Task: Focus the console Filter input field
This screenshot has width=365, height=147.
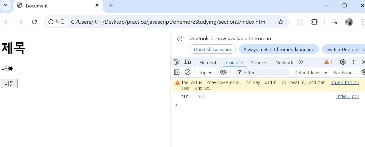Action: point(262,72)
